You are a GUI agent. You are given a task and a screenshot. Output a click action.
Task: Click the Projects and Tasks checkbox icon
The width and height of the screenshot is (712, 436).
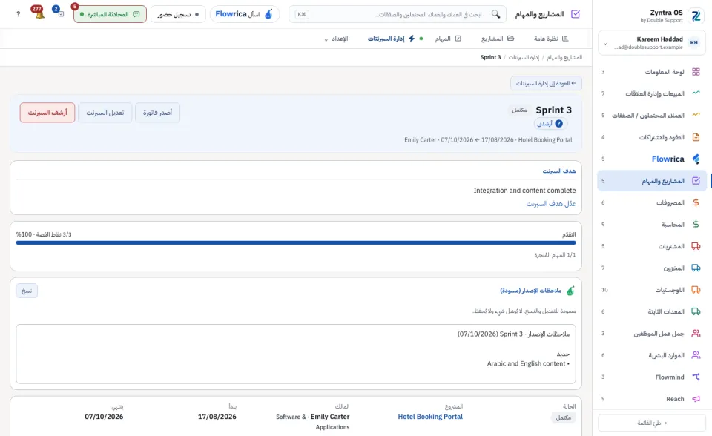696,181
